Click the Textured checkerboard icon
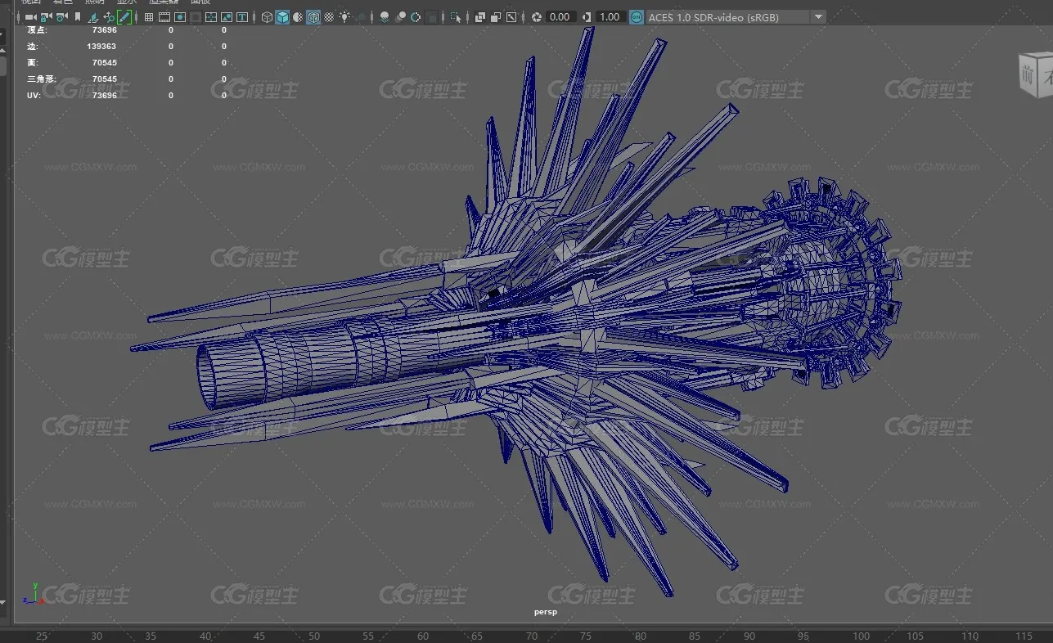Image resolution: width=1053 pixels, height=643 pixels. pos(329,16)
